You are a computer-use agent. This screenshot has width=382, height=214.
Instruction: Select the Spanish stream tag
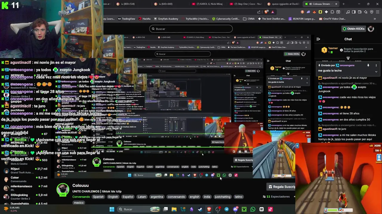[98, 197]
